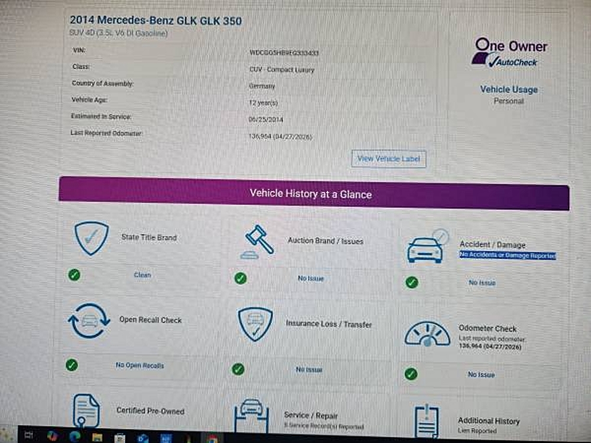Click the VIN value WDCGG5HB9EG333433
Viewport: 591px width, 443px height.
coord(284,53)
